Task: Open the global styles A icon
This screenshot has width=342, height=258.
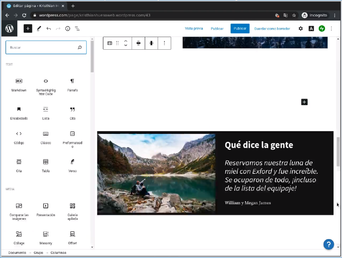Action: pos(311,28)
